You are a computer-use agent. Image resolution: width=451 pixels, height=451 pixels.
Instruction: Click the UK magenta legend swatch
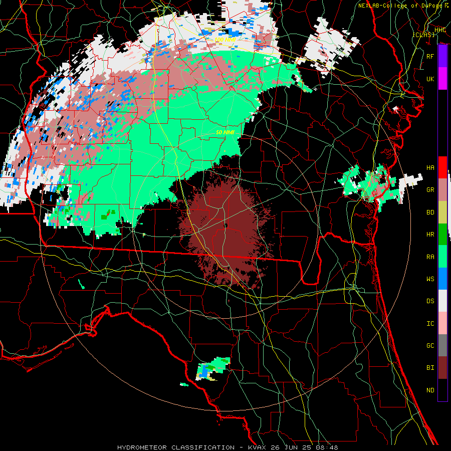(x=442, y=79)
